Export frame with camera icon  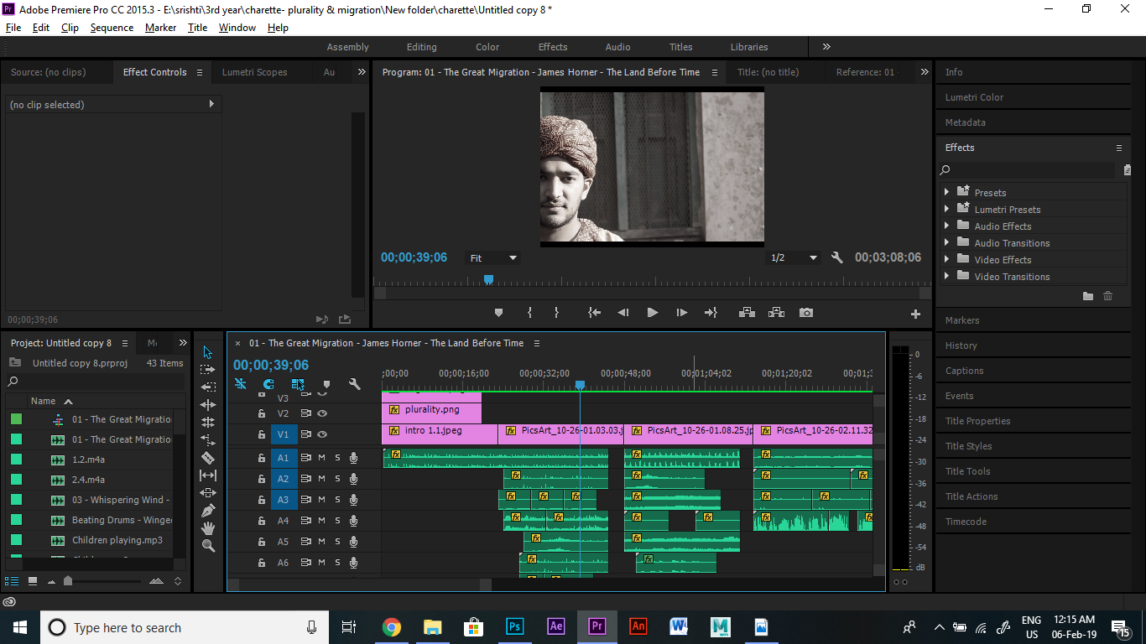tap(806, 313)
